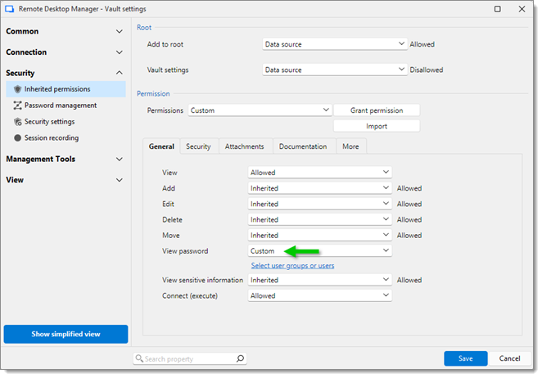
Task: Click the Permission section heading
Action: (x=153, y=93)
